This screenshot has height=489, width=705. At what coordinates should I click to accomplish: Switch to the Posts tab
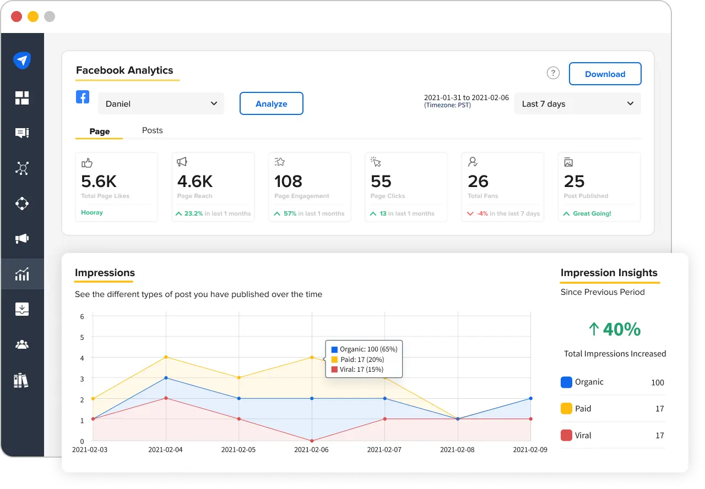153,130
